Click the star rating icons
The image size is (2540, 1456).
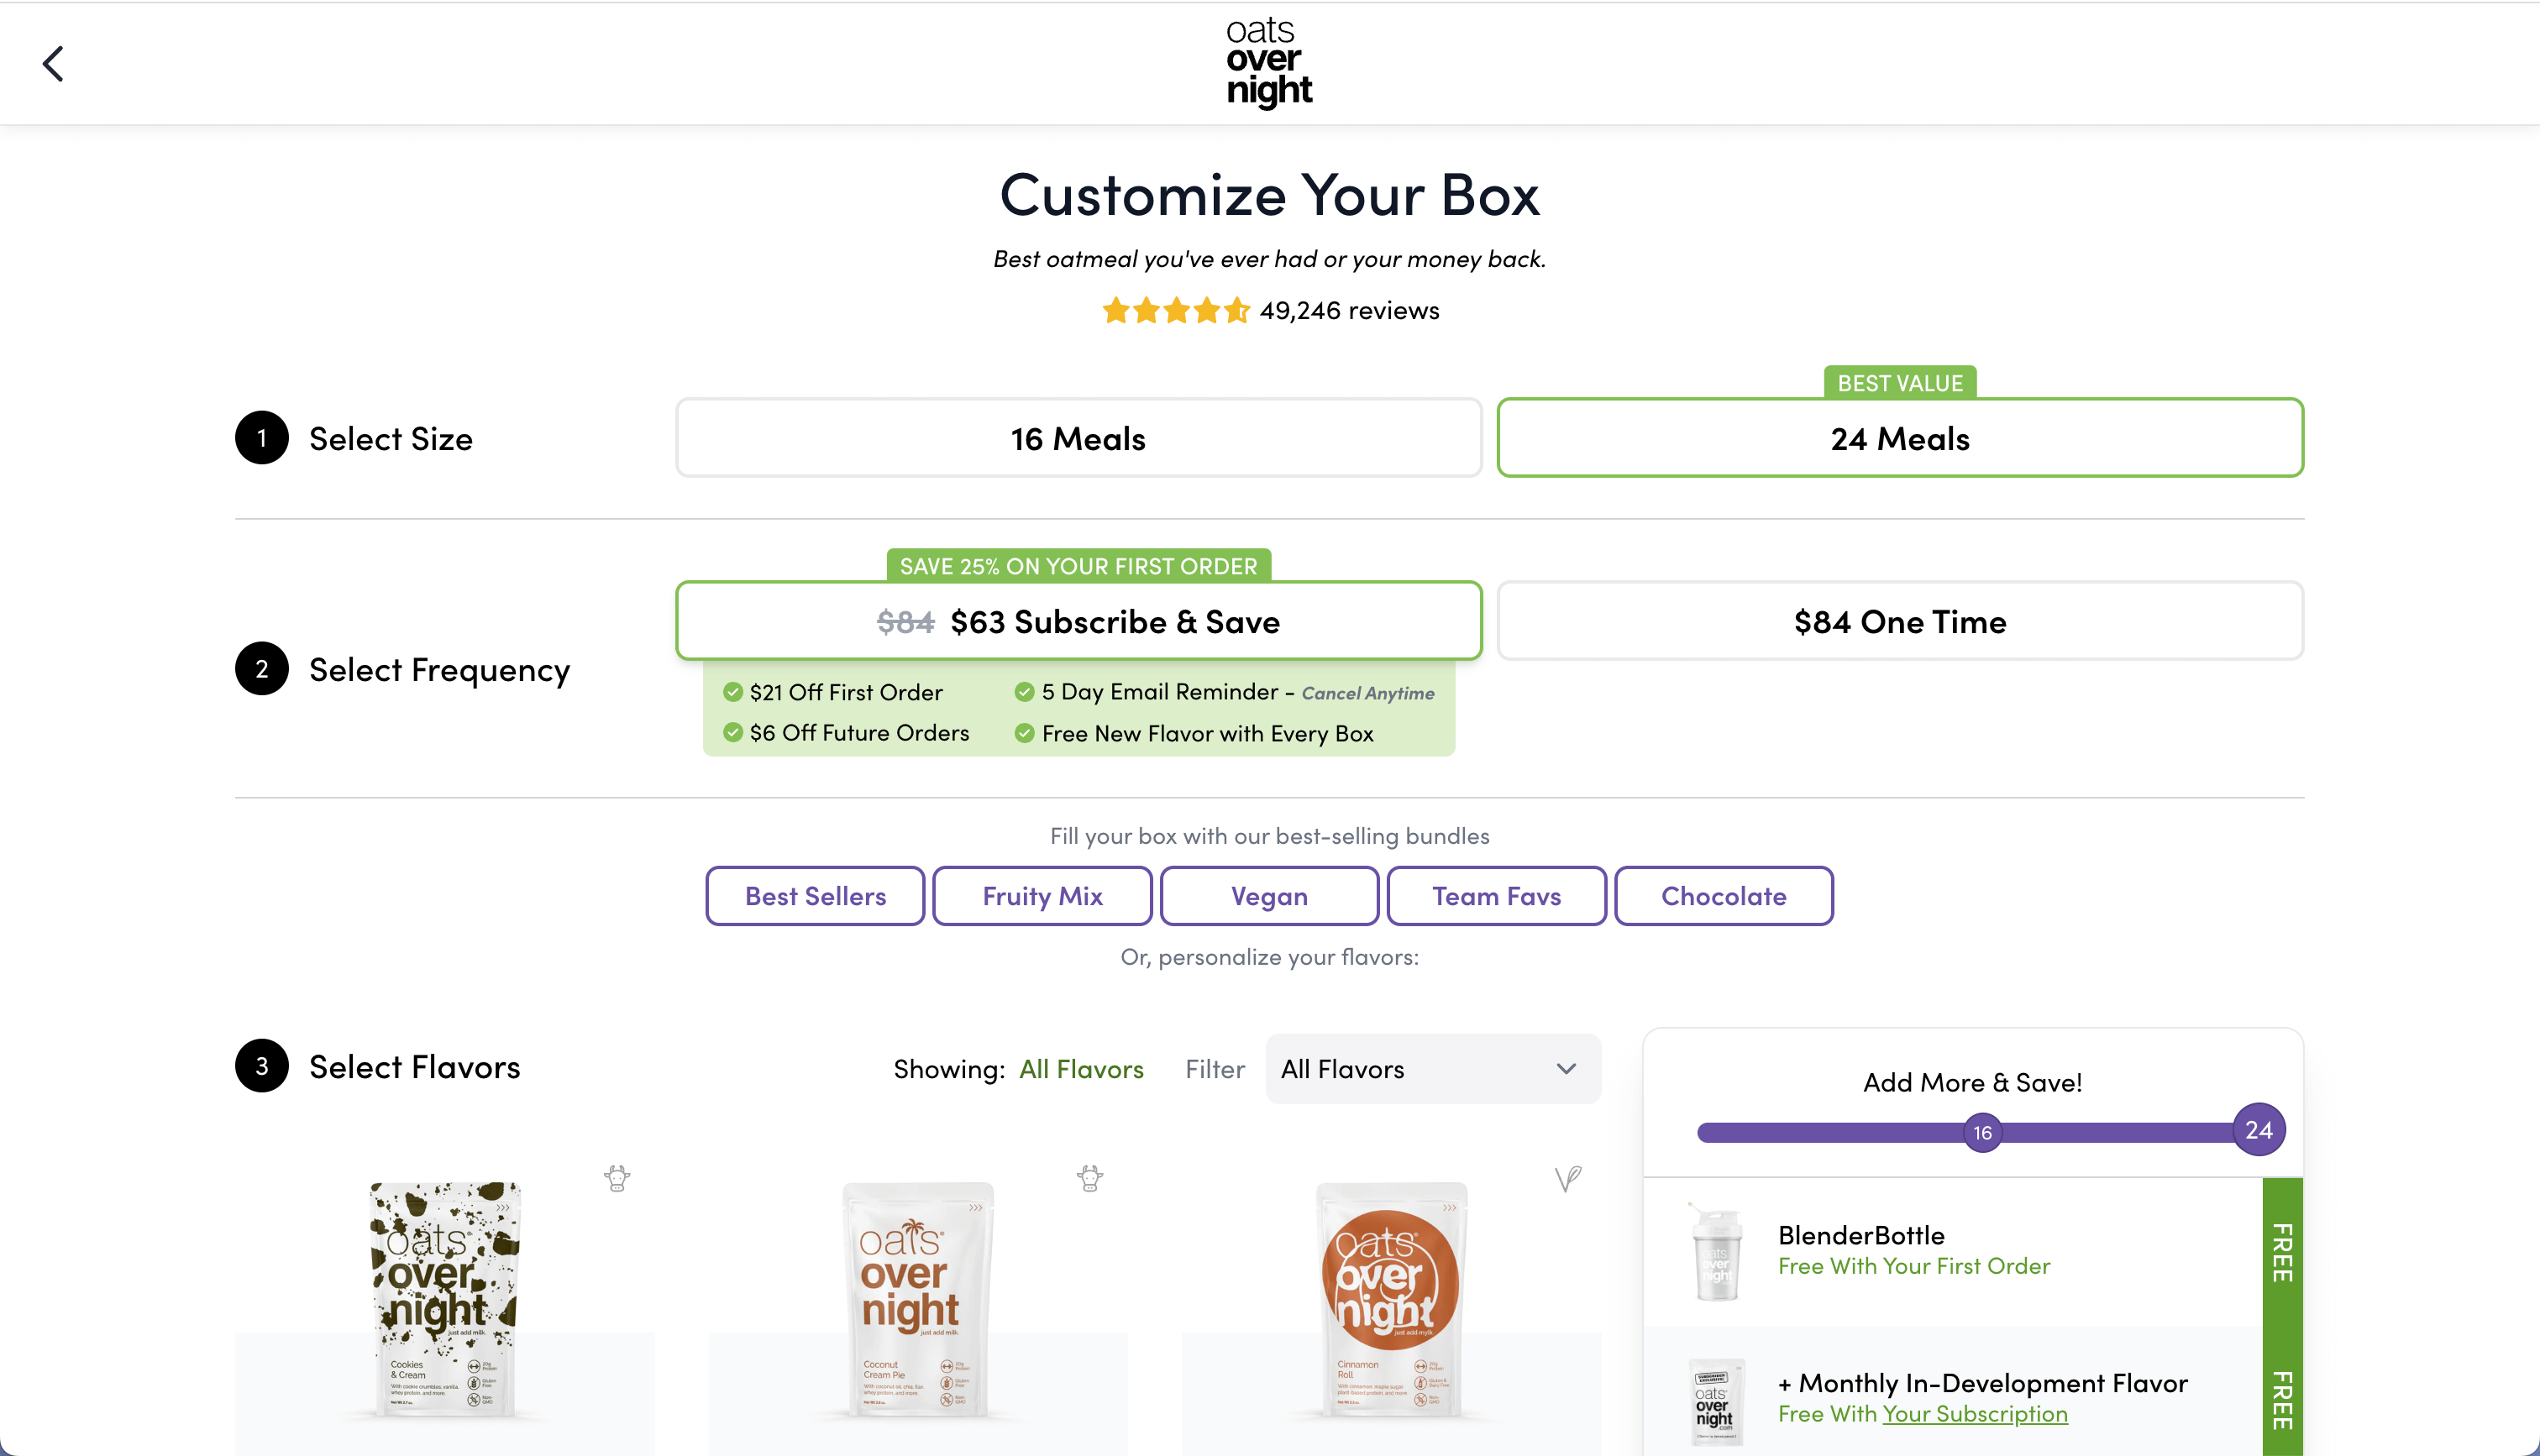(x=1175, y=311)
